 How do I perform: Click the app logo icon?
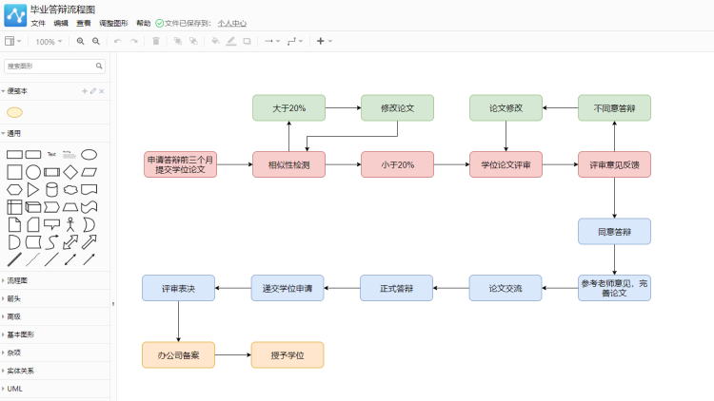(x=15, y=15)
